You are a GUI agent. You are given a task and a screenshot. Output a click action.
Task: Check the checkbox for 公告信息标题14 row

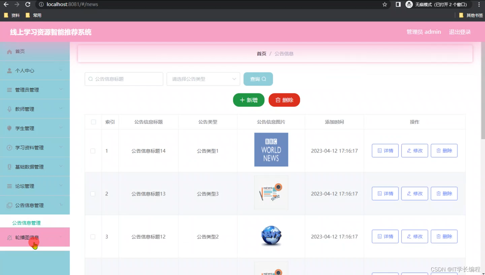pos(93,151)
